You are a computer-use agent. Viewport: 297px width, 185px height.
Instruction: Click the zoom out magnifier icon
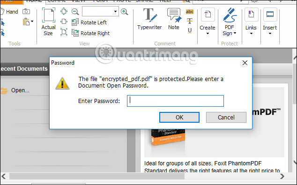pyautogui.click(x=75, y=12)
